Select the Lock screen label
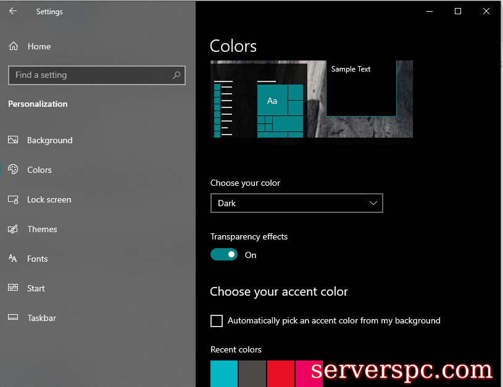 [49, 199]
